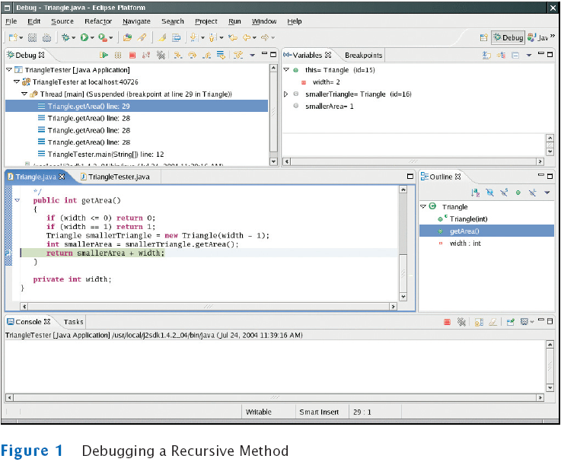Toggle alphabetical sort in the Outline view
The image size is (561, 462).
point(475,193)
